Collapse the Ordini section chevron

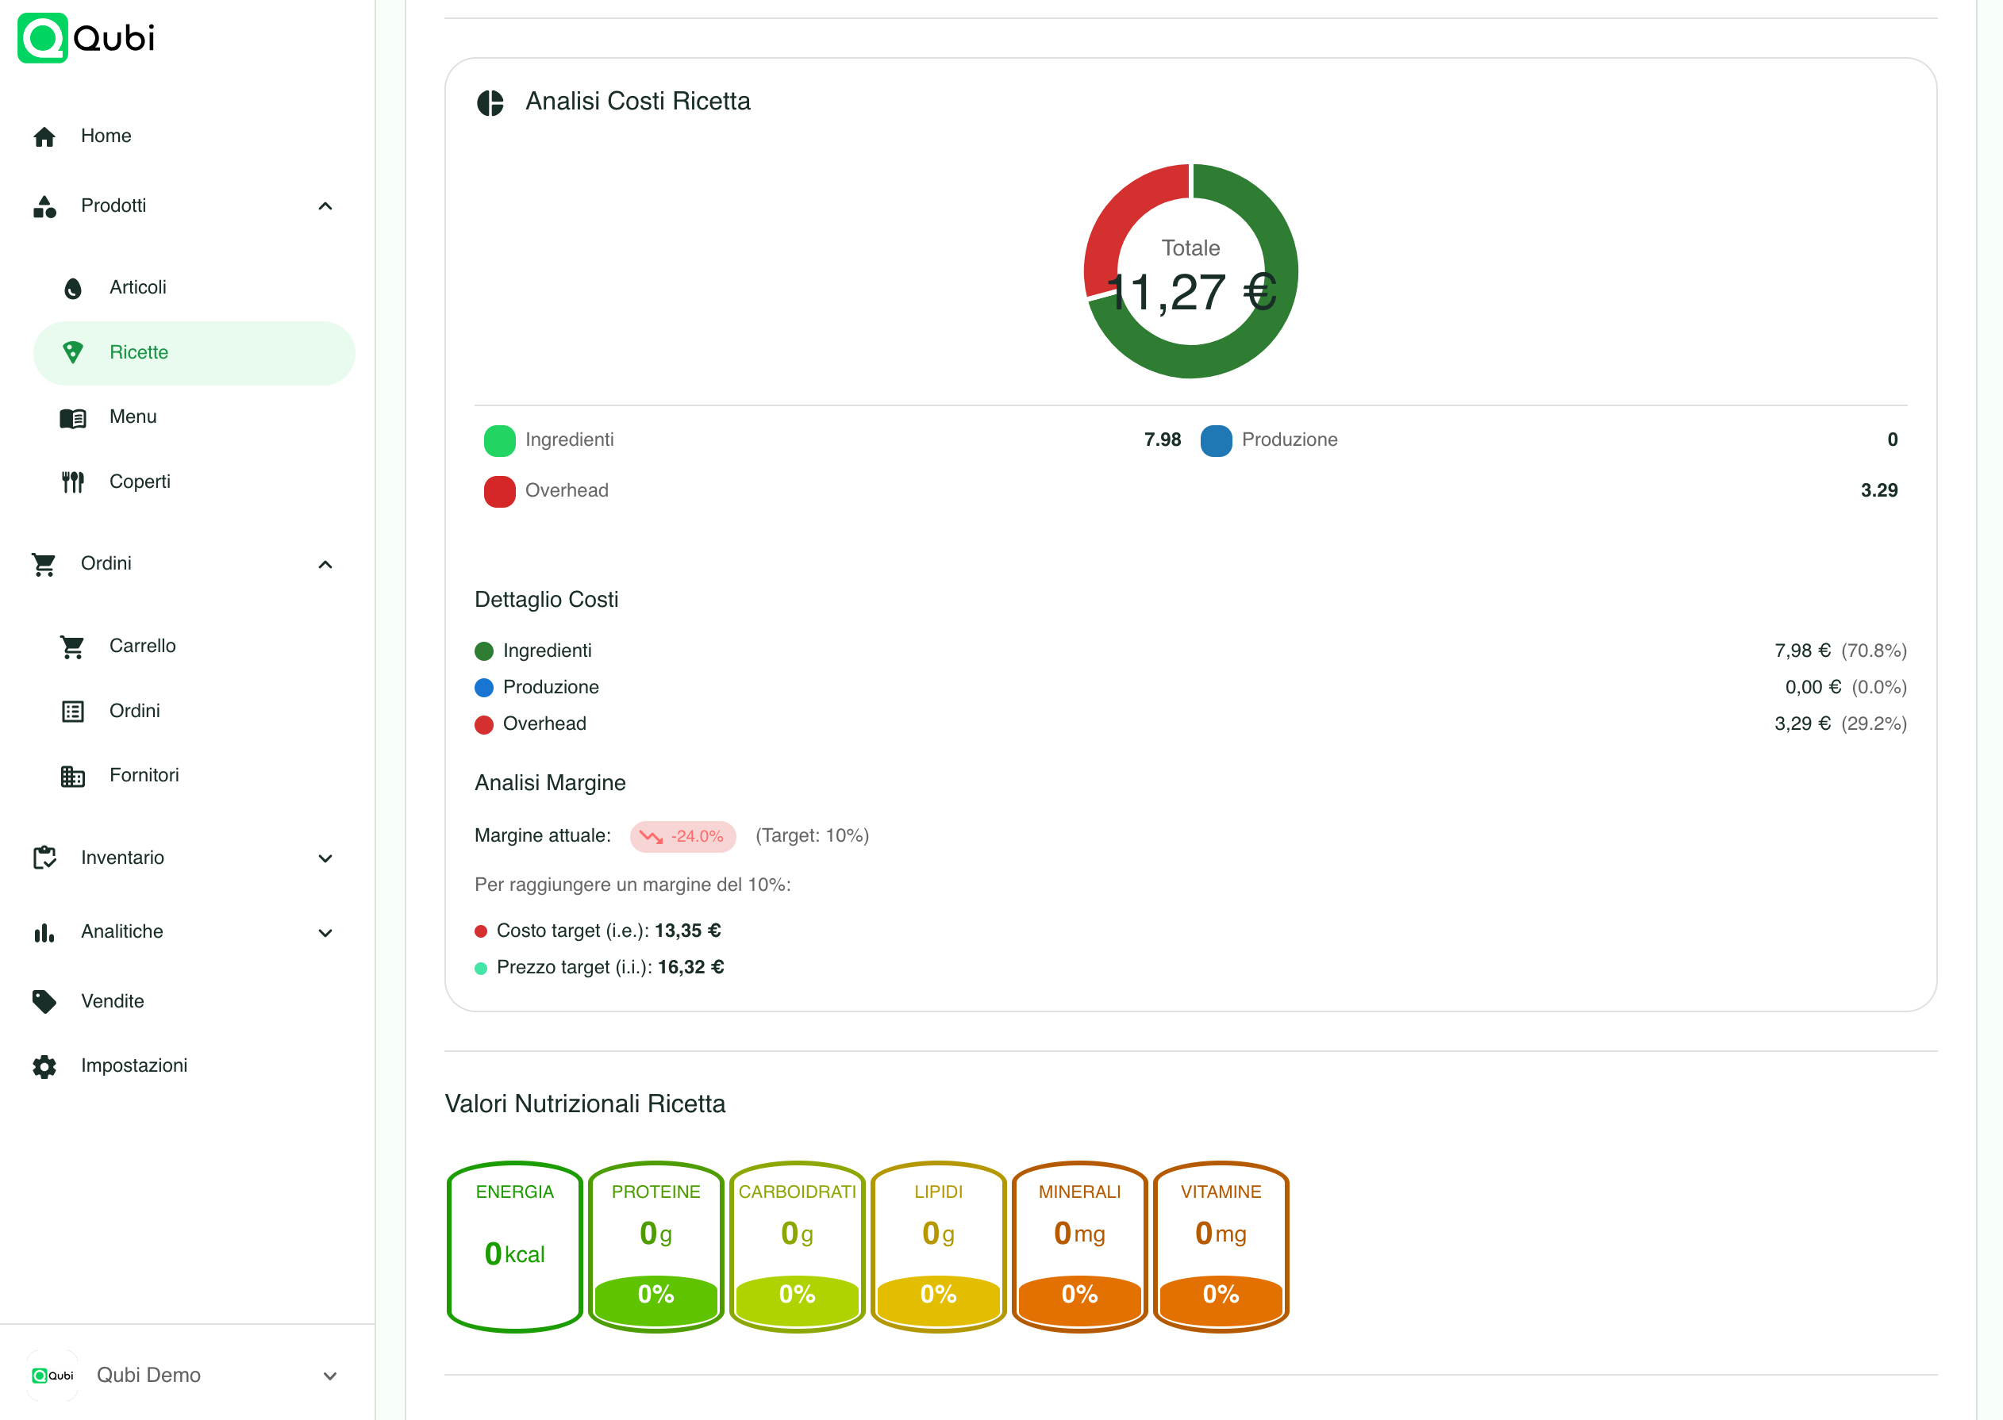[x=325, y=564]
